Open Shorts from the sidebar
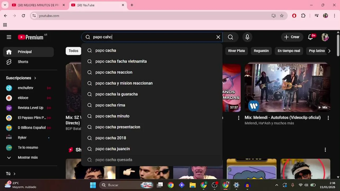Screen dimensions: 340x191 28,62
